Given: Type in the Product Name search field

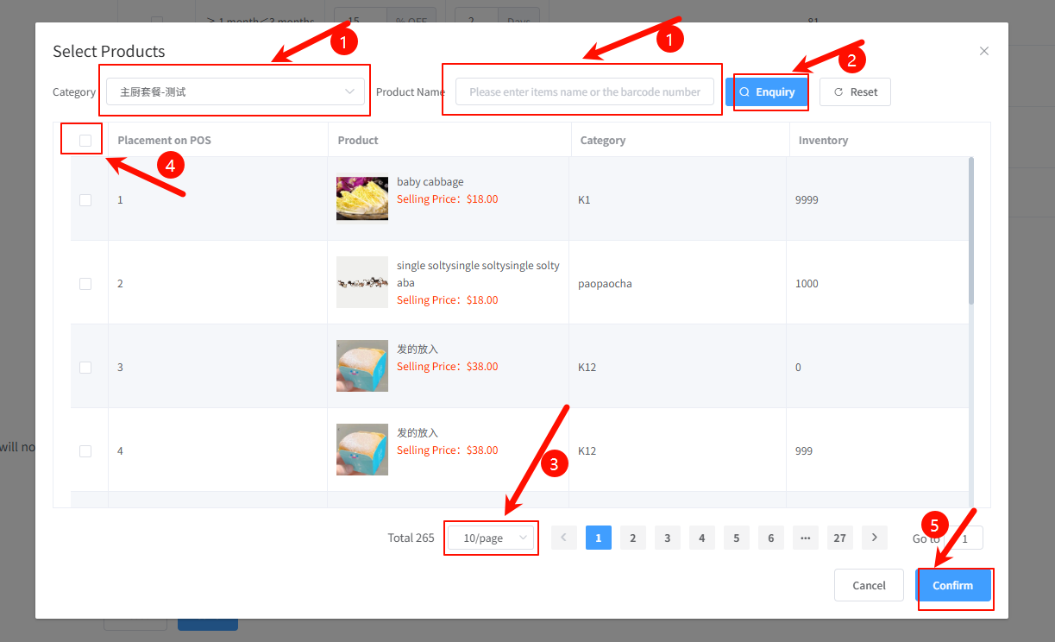Looking at the screenshot, I should (x=584, y=91).
